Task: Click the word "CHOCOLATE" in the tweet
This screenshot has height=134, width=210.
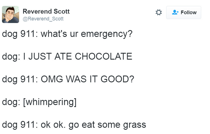Action: click(104, 56)
